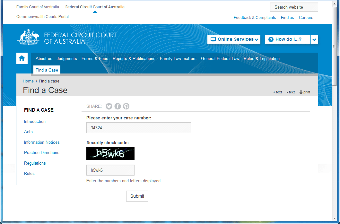Image resolution: width=340 pixels, height=224 pixels.
Task: Share page on Pinterest
Action: click(x=126, y=106)
